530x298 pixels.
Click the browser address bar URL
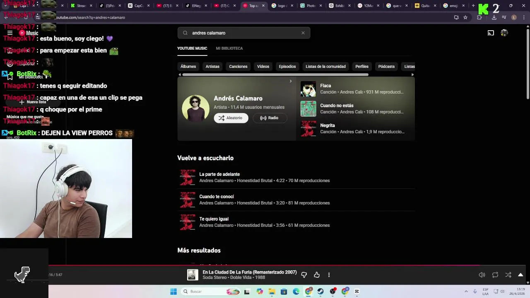(x=90, y=17)
